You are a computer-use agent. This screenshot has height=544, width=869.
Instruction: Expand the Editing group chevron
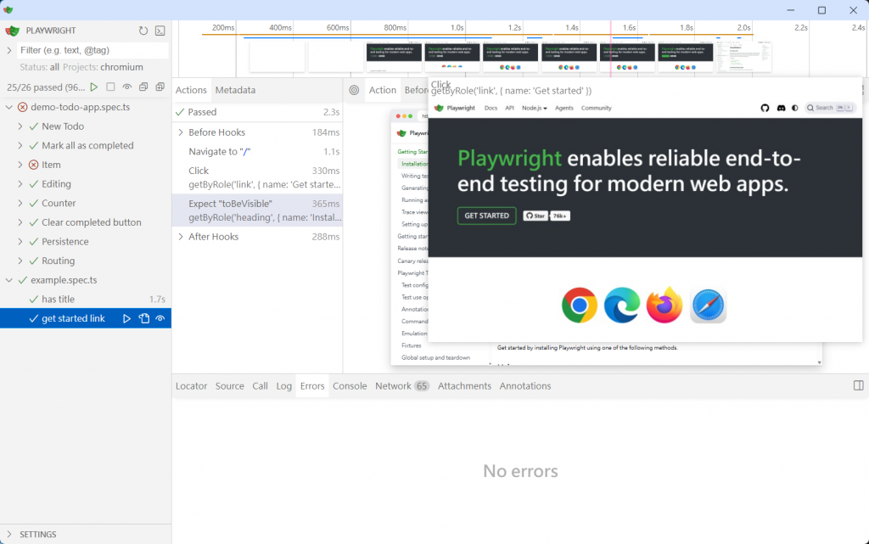20,184
